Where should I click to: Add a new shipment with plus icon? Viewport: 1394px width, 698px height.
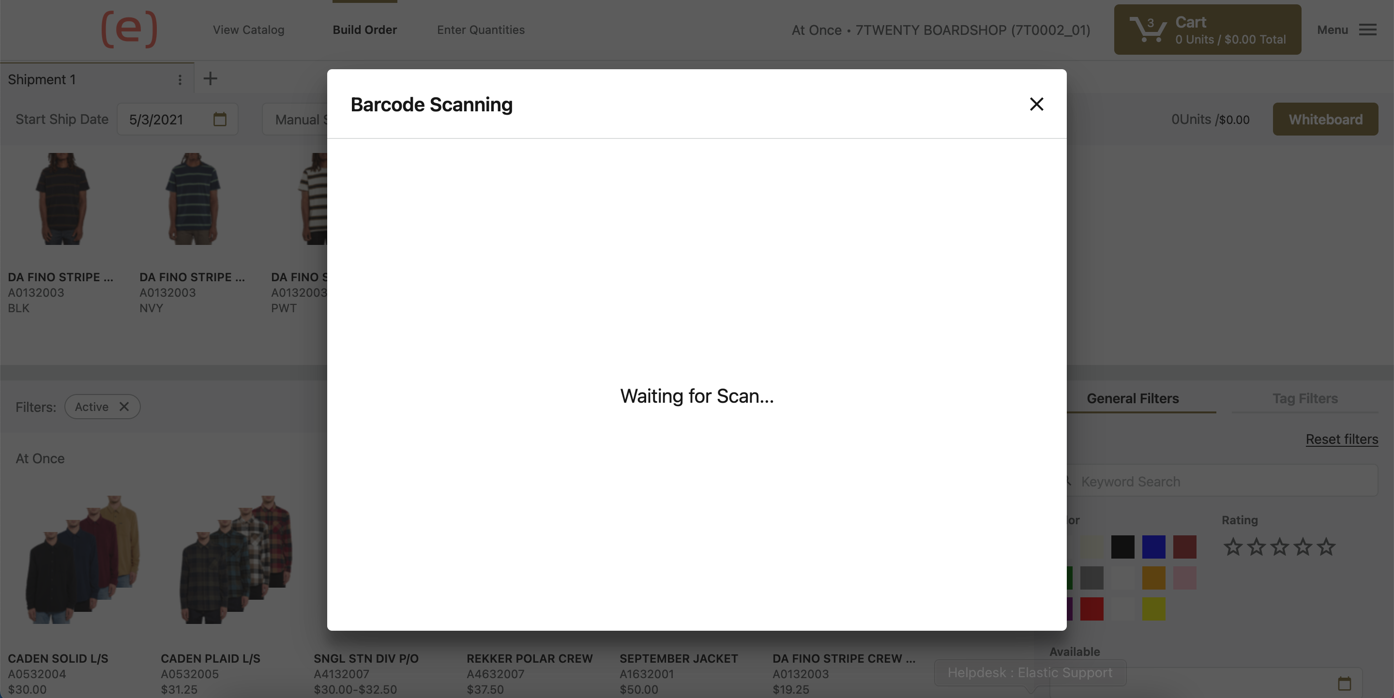pyautogui.click(x=210, y=79)
